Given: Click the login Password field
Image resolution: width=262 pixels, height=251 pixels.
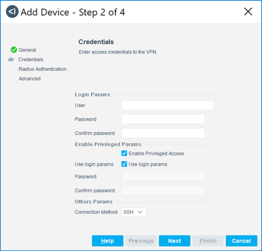Looking at the screenshot, I should [x=163, y=119].
